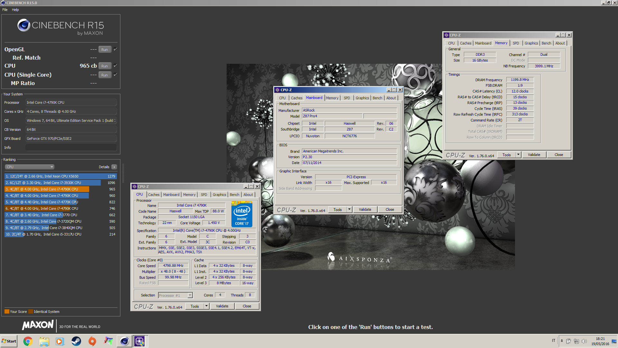Click the Cinebench R15 logo
The image size is (618, 348).
pyautogui.click(x=61, y=27)
